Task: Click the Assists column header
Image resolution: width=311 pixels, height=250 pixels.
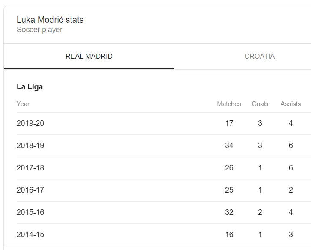Action: pos(290,104)
